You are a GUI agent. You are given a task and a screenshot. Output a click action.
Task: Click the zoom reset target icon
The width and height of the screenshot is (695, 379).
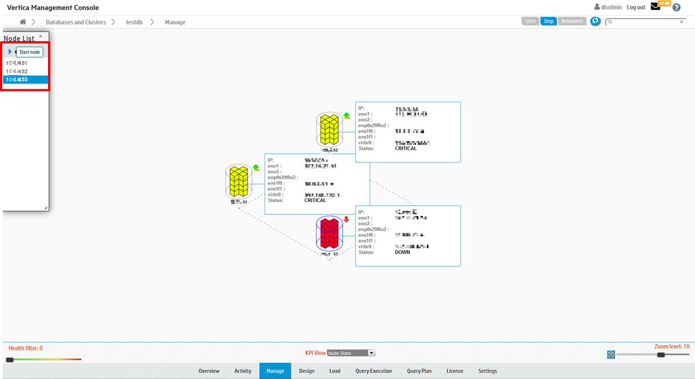coord(610,354)
